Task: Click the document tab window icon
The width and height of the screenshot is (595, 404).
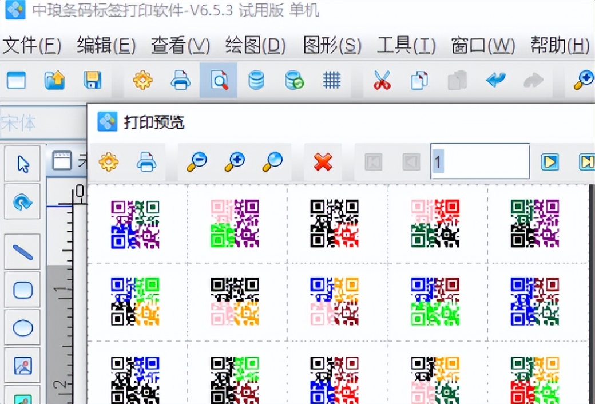Action: (62, 160)
